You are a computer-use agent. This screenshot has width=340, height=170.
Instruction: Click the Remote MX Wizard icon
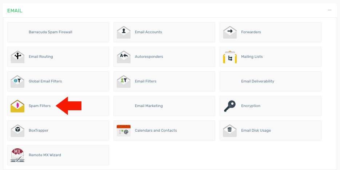point(17,155)
